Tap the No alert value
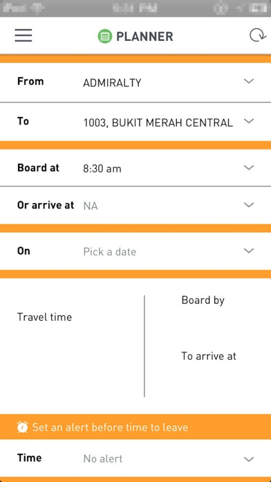This screenshot has width=271, height=482. [x=103, y=459]
